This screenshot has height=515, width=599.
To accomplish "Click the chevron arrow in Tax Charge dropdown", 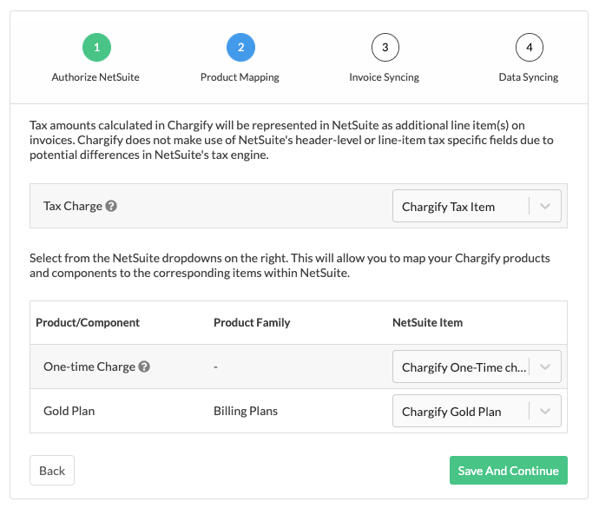I will point(545,207).
